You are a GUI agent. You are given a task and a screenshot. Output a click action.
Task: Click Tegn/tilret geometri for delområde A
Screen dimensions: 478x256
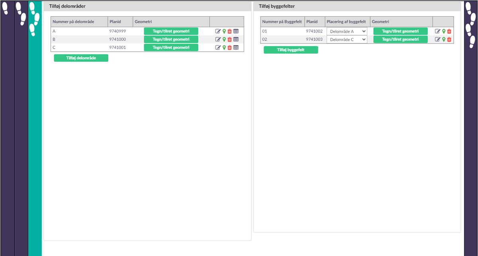click(171, 31)
